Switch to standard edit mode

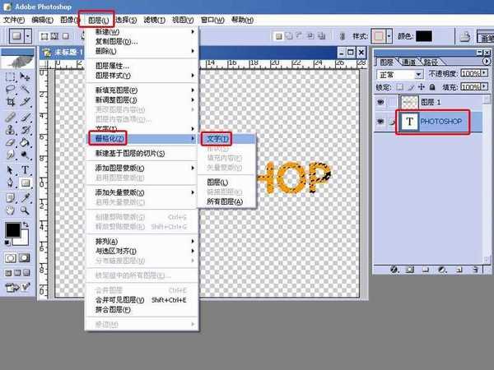[11, 258]
